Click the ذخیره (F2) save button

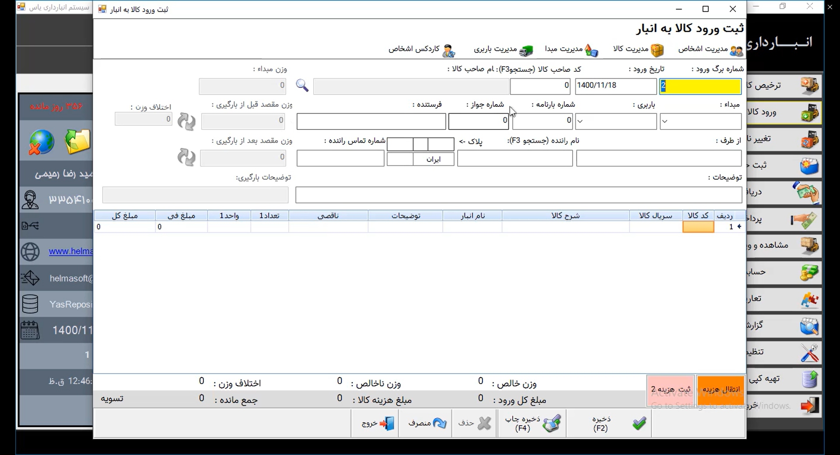click(609, 423)
